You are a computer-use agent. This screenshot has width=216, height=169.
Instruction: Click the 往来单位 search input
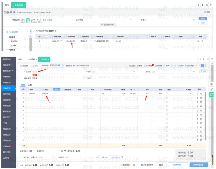(108, 20)
